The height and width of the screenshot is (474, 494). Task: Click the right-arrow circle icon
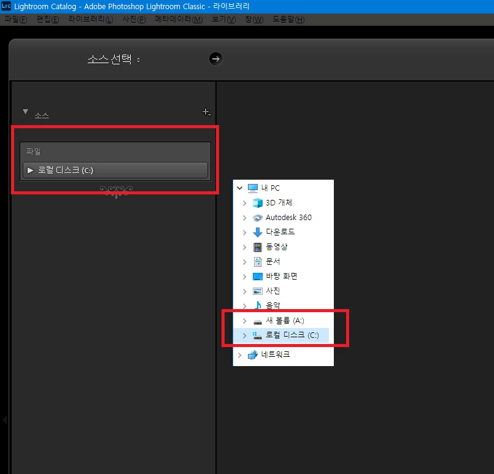[x=216, y=59]
